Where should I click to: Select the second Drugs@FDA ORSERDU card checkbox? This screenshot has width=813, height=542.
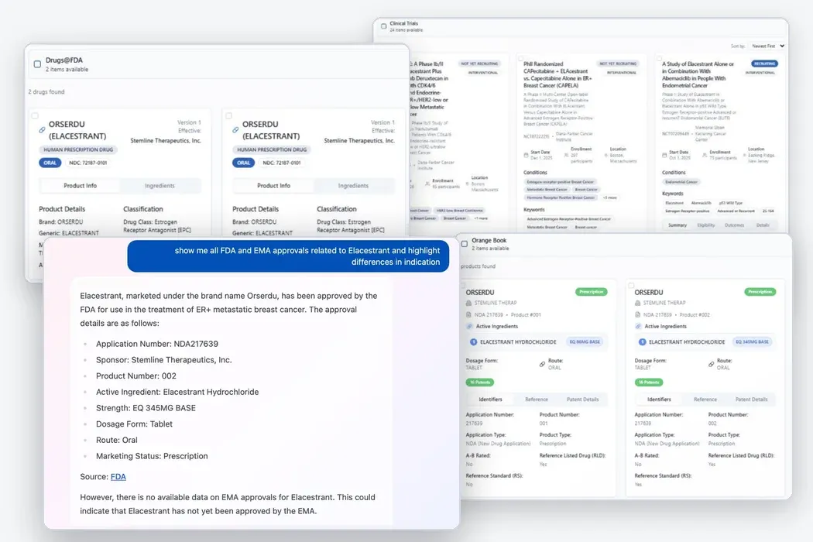pos(228,116)
